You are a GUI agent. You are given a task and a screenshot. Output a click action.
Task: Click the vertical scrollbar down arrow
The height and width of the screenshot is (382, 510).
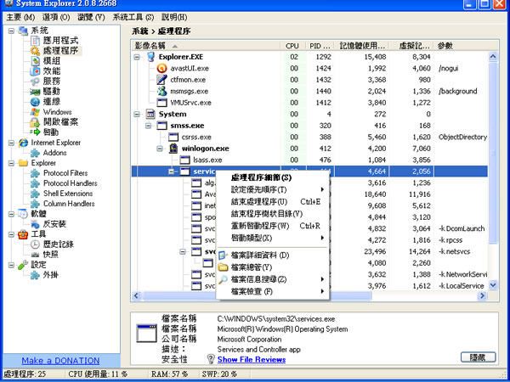(493, 285)
